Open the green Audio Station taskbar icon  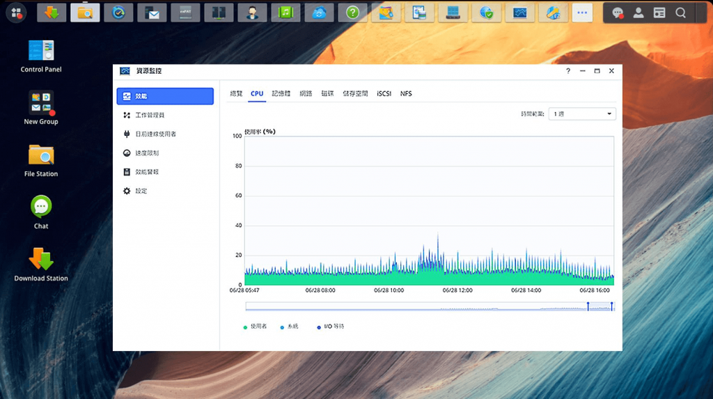pos(285,13)
